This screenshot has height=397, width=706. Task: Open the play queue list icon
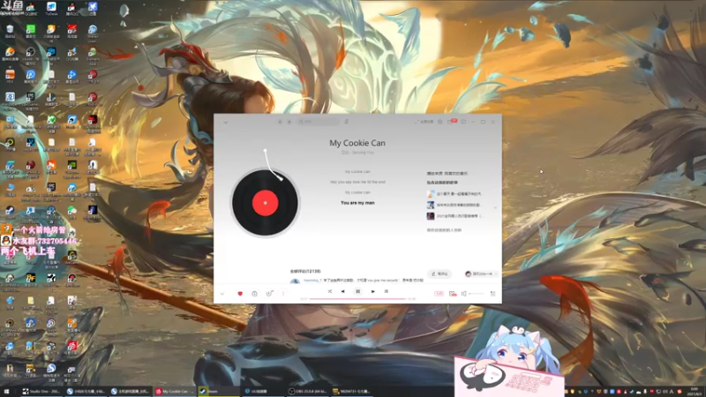click(x=493, y=294)
